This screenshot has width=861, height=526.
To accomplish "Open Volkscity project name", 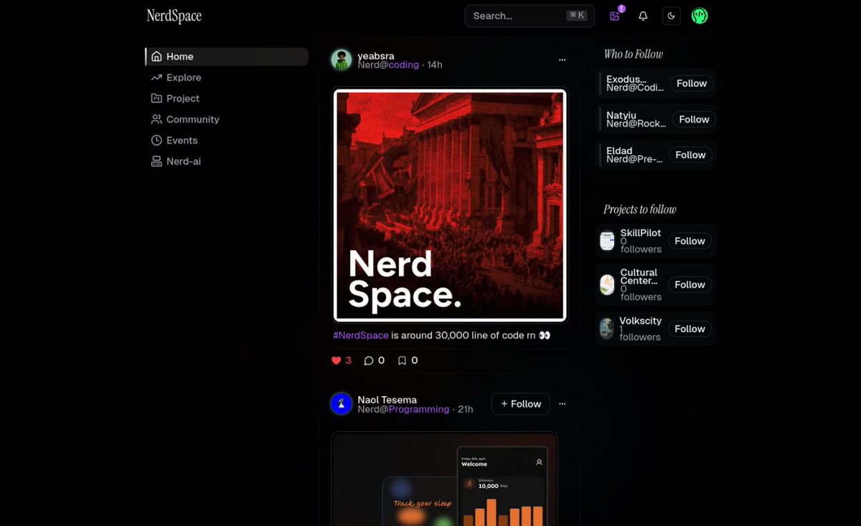I will pyautogui.click(x=641, y=321).
